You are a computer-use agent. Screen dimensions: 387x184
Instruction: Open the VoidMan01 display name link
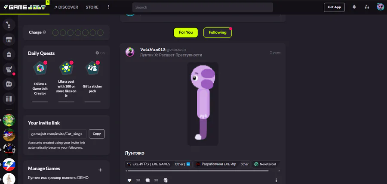(153, 50)
